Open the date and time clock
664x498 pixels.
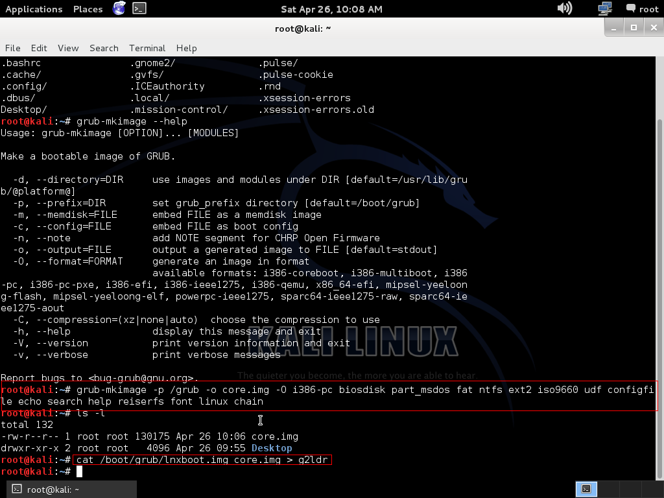coord(331,9)
